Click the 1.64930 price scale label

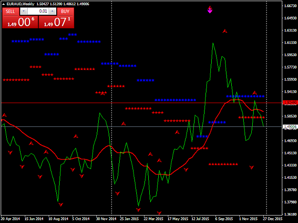coord(290,18)
